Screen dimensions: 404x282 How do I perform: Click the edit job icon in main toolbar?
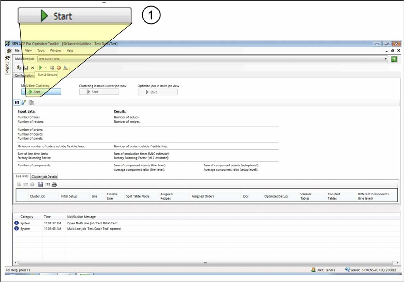[x=19, y=68]
